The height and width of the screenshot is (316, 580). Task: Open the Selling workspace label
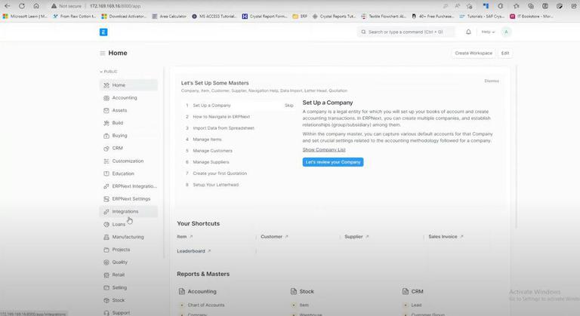(x=119, y=287)
